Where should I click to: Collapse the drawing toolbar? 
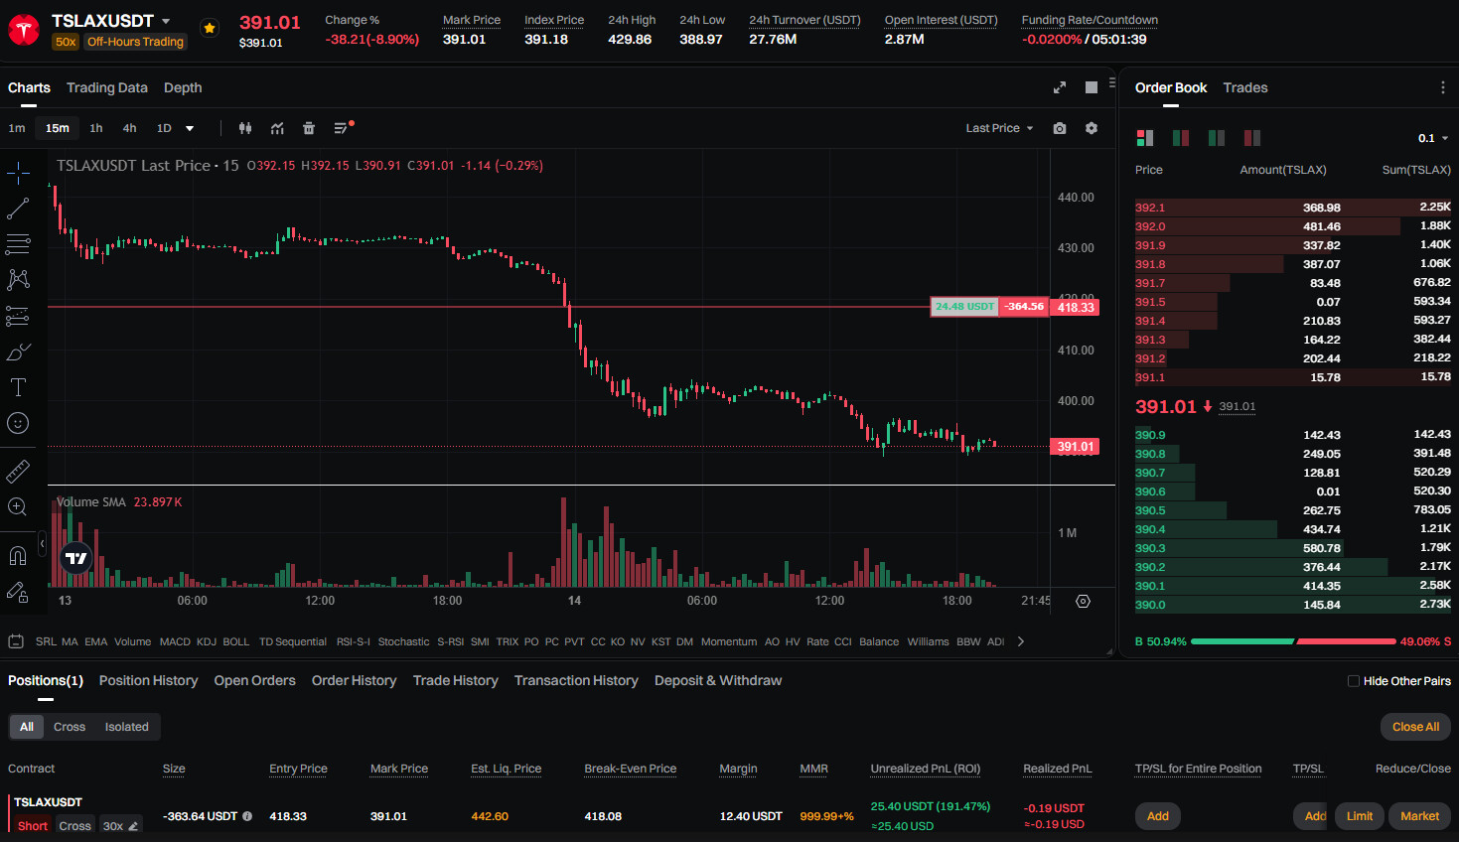(42, 544)
